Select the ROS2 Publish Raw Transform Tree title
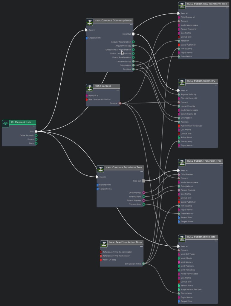This screenshot has width=231, height=306. pyautogui.click(x=207, y=4)
